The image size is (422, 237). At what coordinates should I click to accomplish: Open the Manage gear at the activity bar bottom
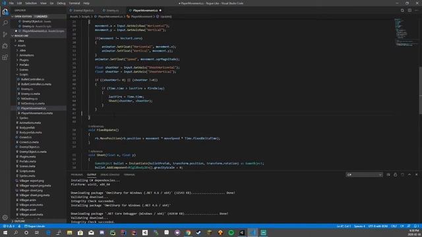(x=5, y=217)
